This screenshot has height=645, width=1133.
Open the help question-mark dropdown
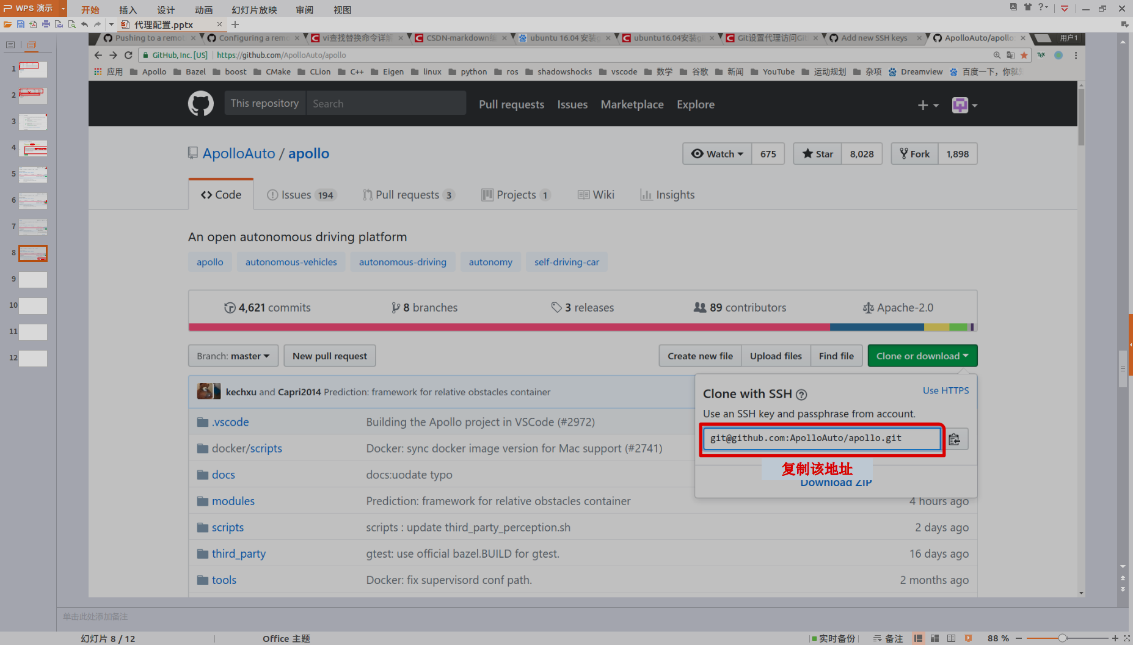[1043, 7]
